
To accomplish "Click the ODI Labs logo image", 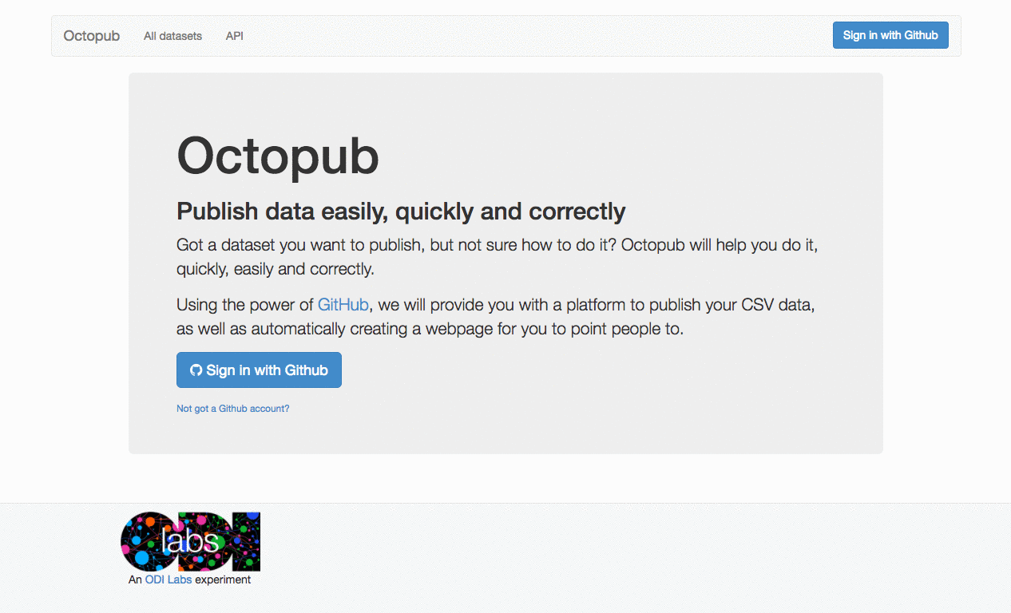I will coord(190,541).
